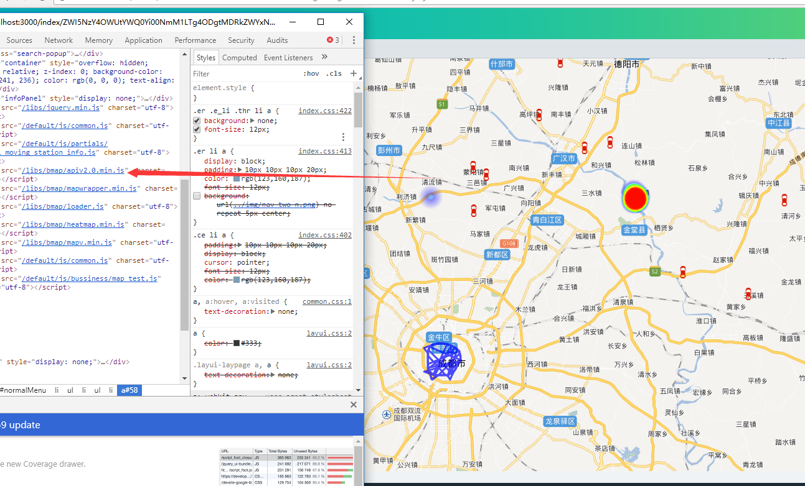
Task: Click the blue glowing dot near 利济镇
Action: (431, 197)
